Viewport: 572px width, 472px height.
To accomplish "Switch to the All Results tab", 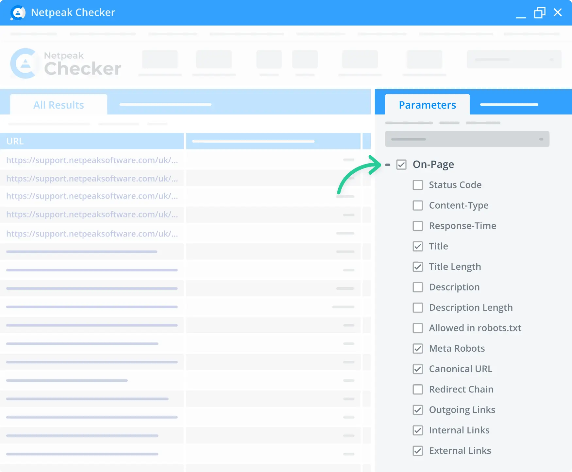I will tap(58, 104).
